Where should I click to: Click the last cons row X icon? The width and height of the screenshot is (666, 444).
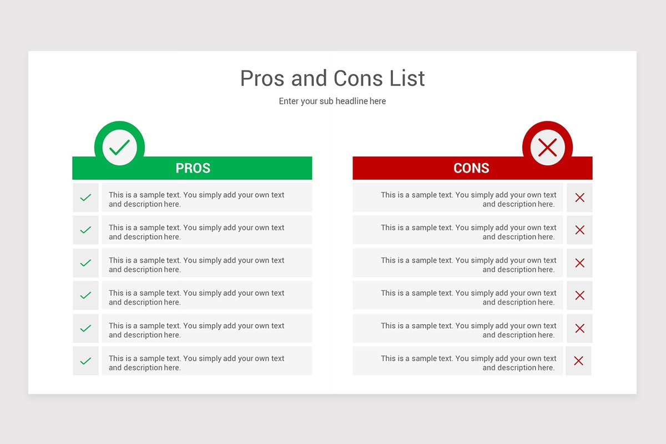578,361
